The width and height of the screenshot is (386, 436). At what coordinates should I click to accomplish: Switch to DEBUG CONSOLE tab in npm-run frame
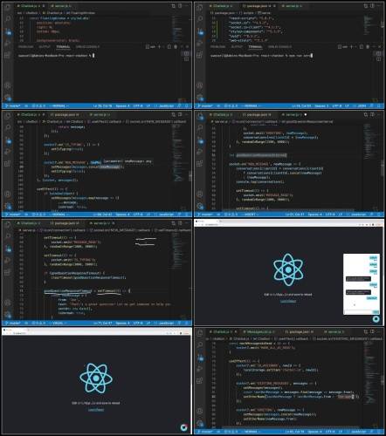click(279, 46)
